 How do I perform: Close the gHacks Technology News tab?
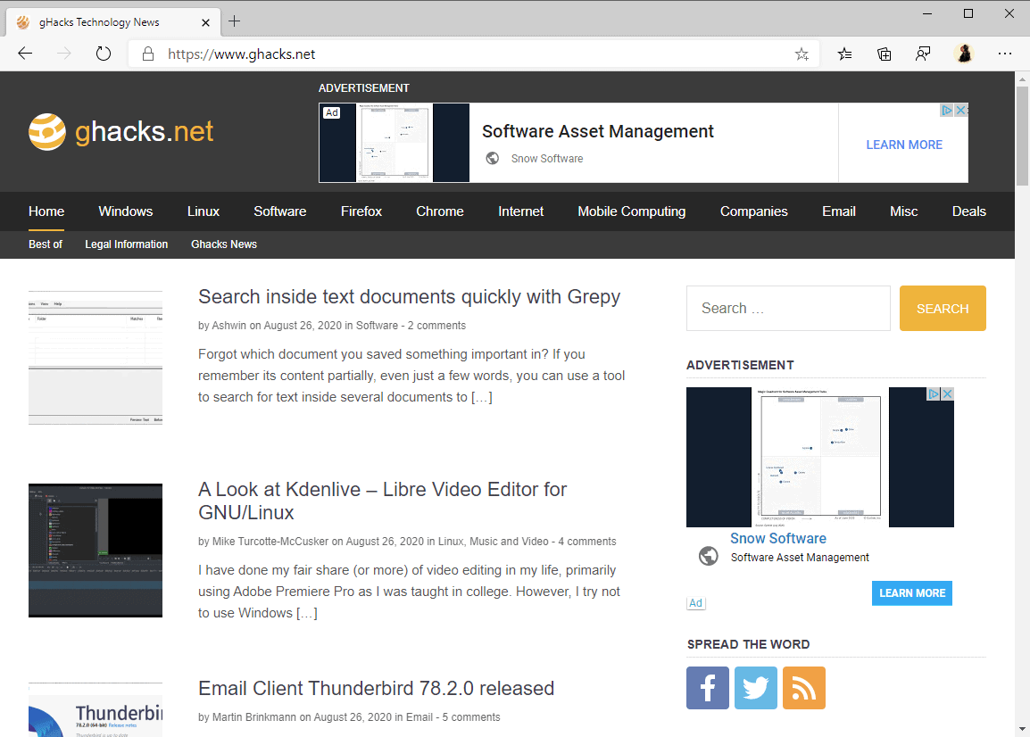pyautogui.click(x=205, y=22)
